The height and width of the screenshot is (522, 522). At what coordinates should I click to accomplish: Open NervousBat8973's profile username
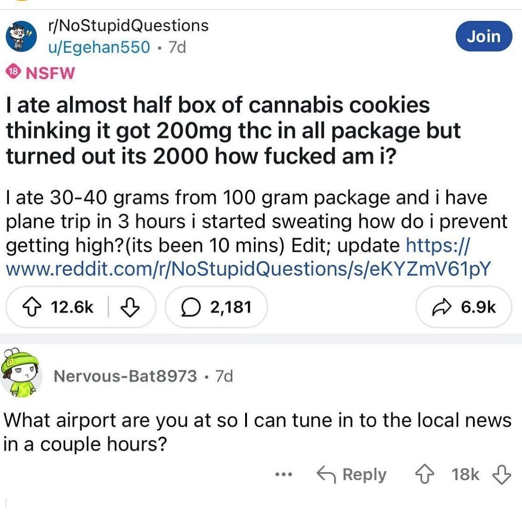(125, 376)
